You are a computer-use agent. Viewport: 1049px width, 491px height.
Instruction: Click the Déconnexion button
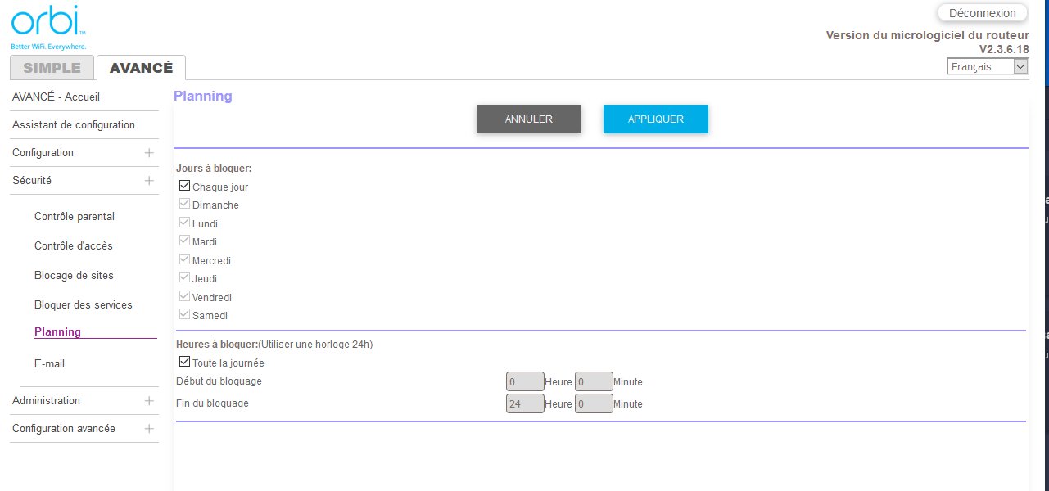(981, 13)
